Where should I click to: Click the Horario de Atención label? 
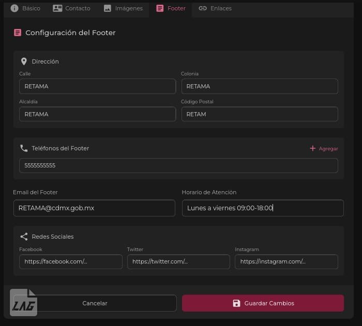(x=209, y=192)
